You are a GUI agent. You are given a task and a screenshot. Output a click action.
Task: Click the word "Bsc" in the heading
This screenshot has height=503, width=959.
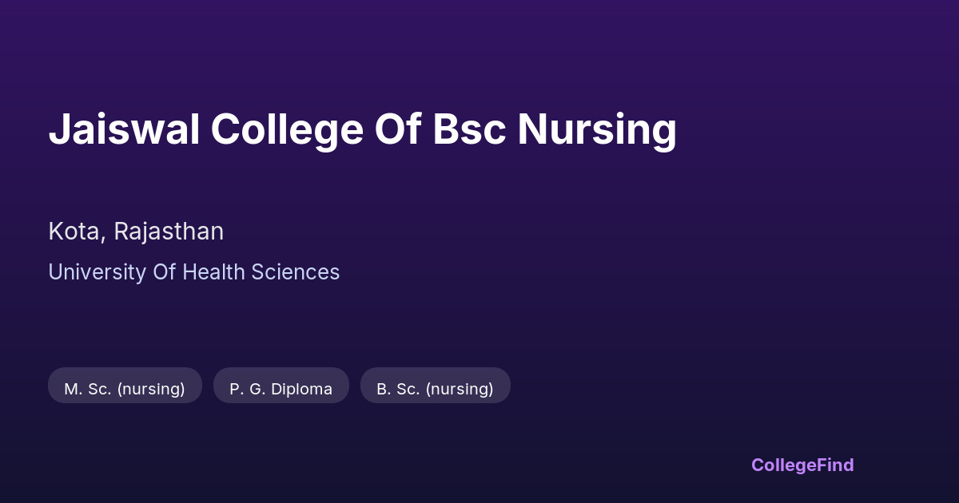tap(468, 129)
